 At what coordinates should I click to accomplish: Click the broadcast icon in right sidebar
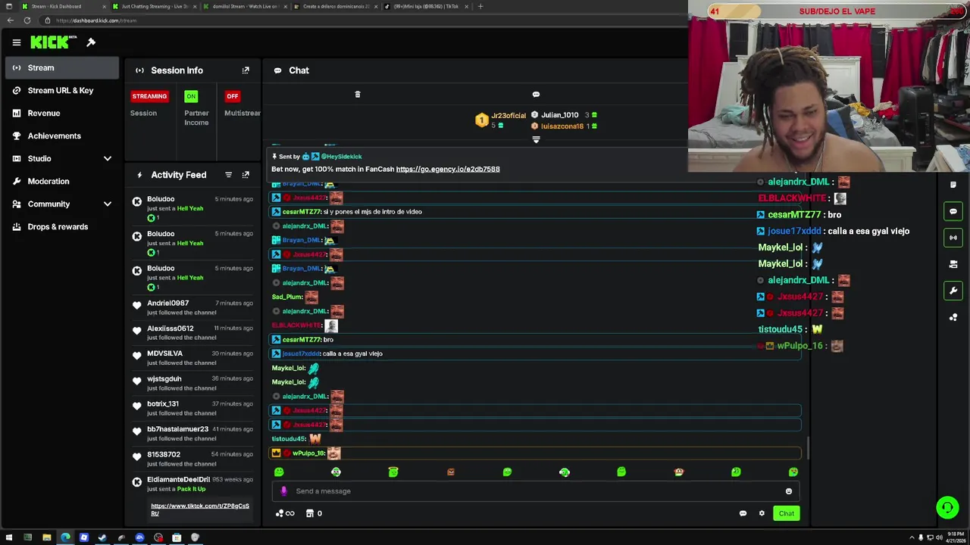[953, 238]
